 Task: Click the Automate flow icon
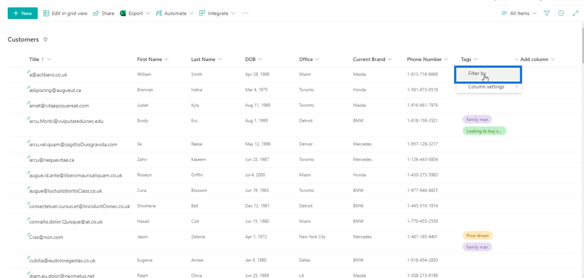point(159,13)
